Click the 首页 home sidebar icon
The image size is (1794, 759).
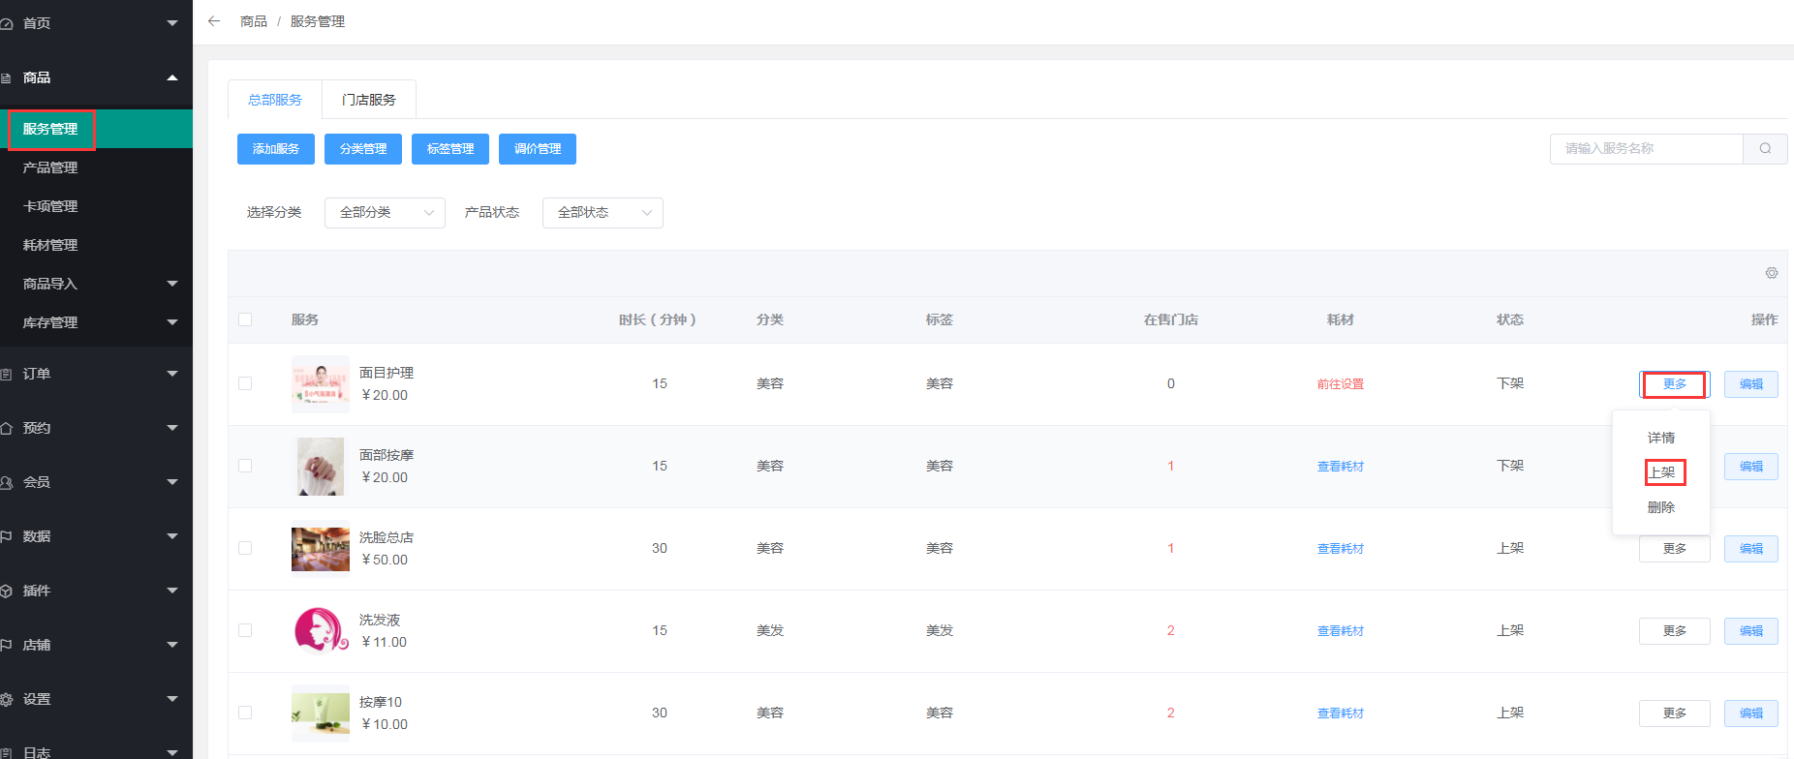tap(6, 23)
